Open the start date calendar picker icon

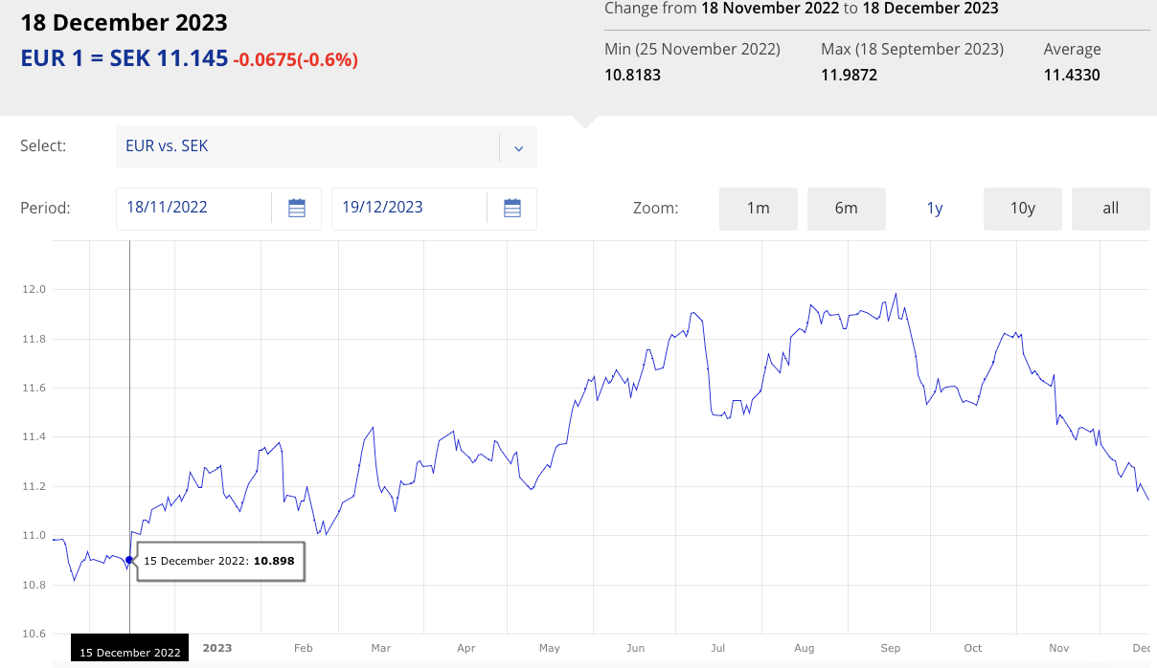click(297, 208)
